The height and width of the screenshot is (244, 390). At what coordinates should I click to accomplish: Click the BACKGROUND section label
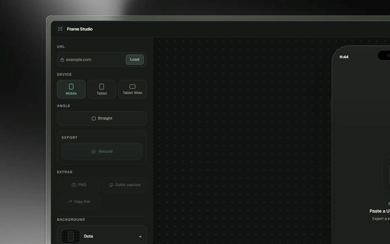[71, 220]
